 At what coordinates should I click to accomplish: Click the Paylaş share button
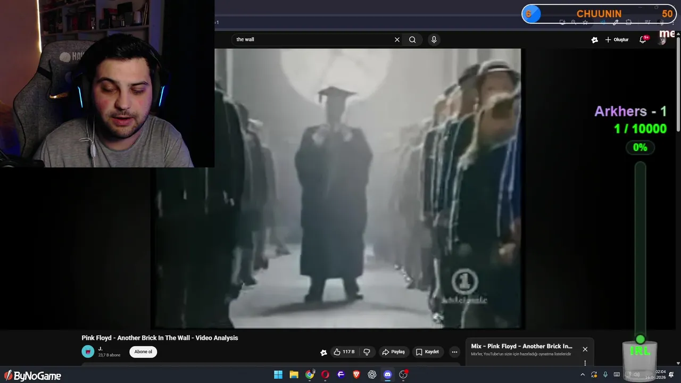(394, 352)
